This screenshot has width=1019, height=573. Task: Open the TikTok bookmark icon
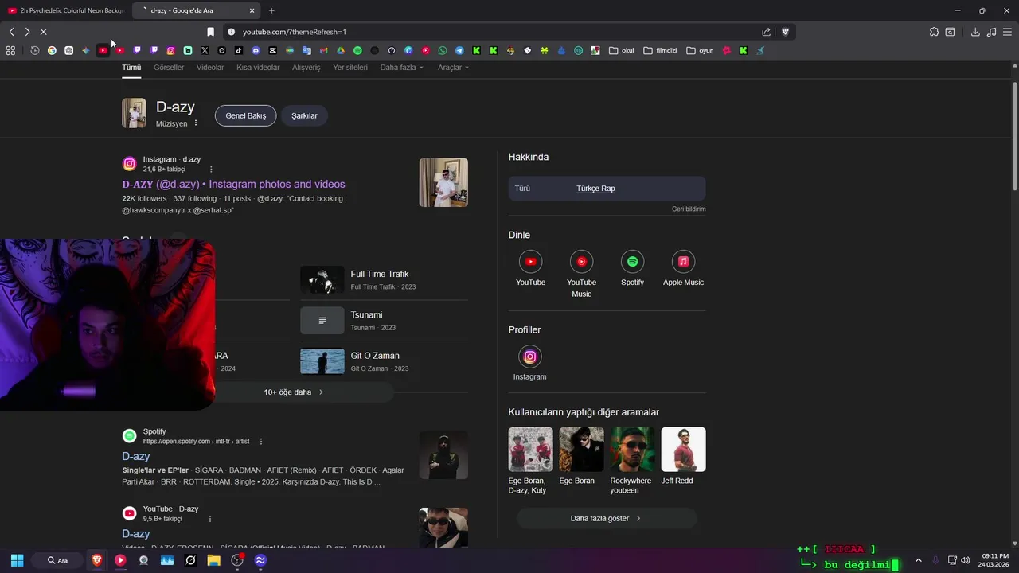pos(238,50)
